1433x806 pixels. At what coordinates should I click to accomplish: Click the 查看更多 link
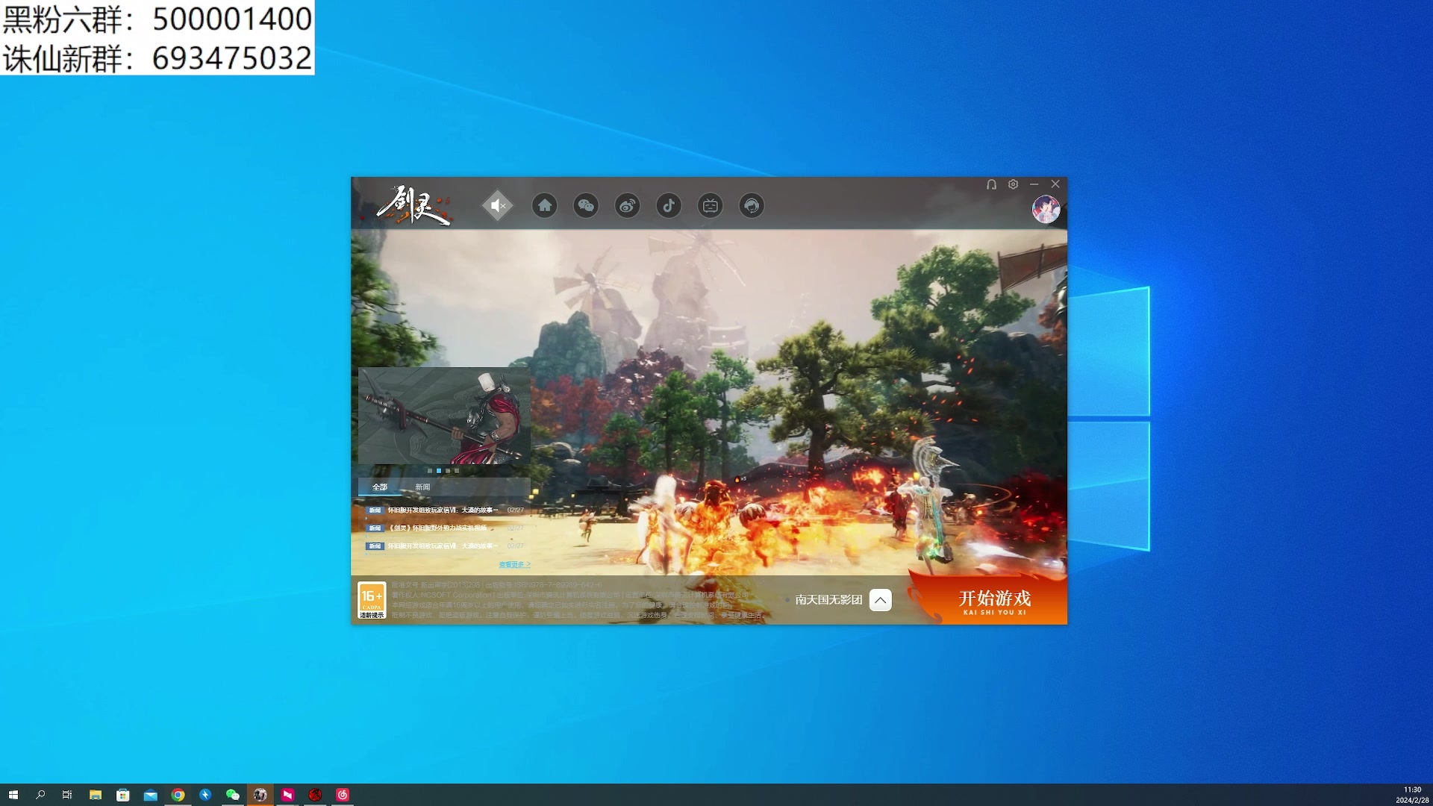[514, 564]
